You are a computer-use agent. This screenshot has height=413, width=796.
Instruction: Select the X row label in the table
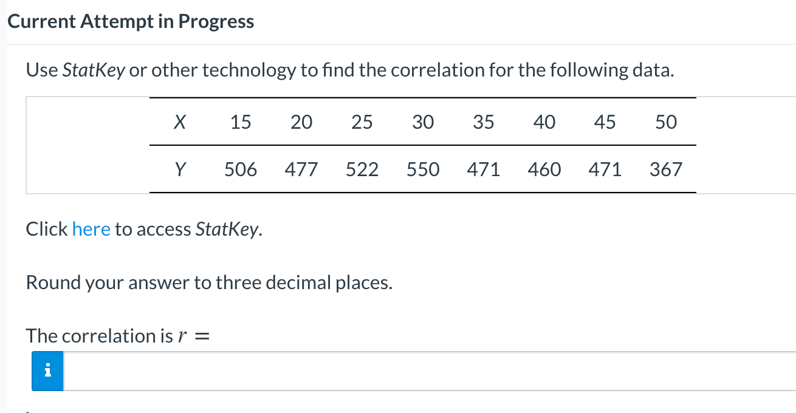[180, 122]
